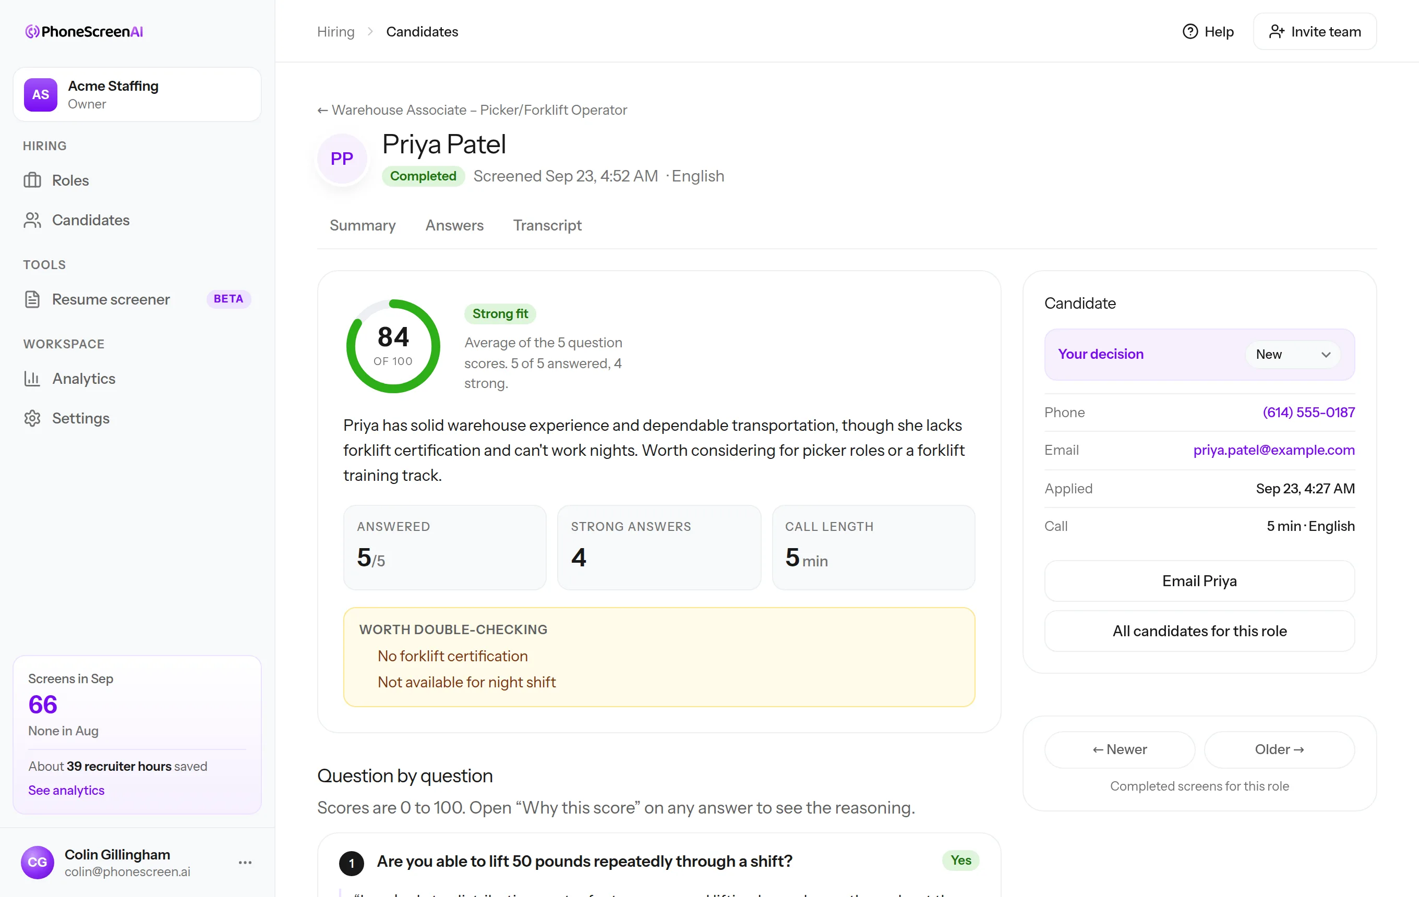Click the Resume screener document icon
Image resolution: width=1419 pixels, height=897 pixels.
click(32, 299)
